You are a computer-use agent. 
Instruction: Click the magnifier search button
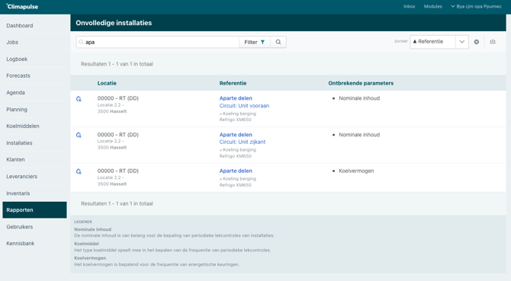click(278, 42)
